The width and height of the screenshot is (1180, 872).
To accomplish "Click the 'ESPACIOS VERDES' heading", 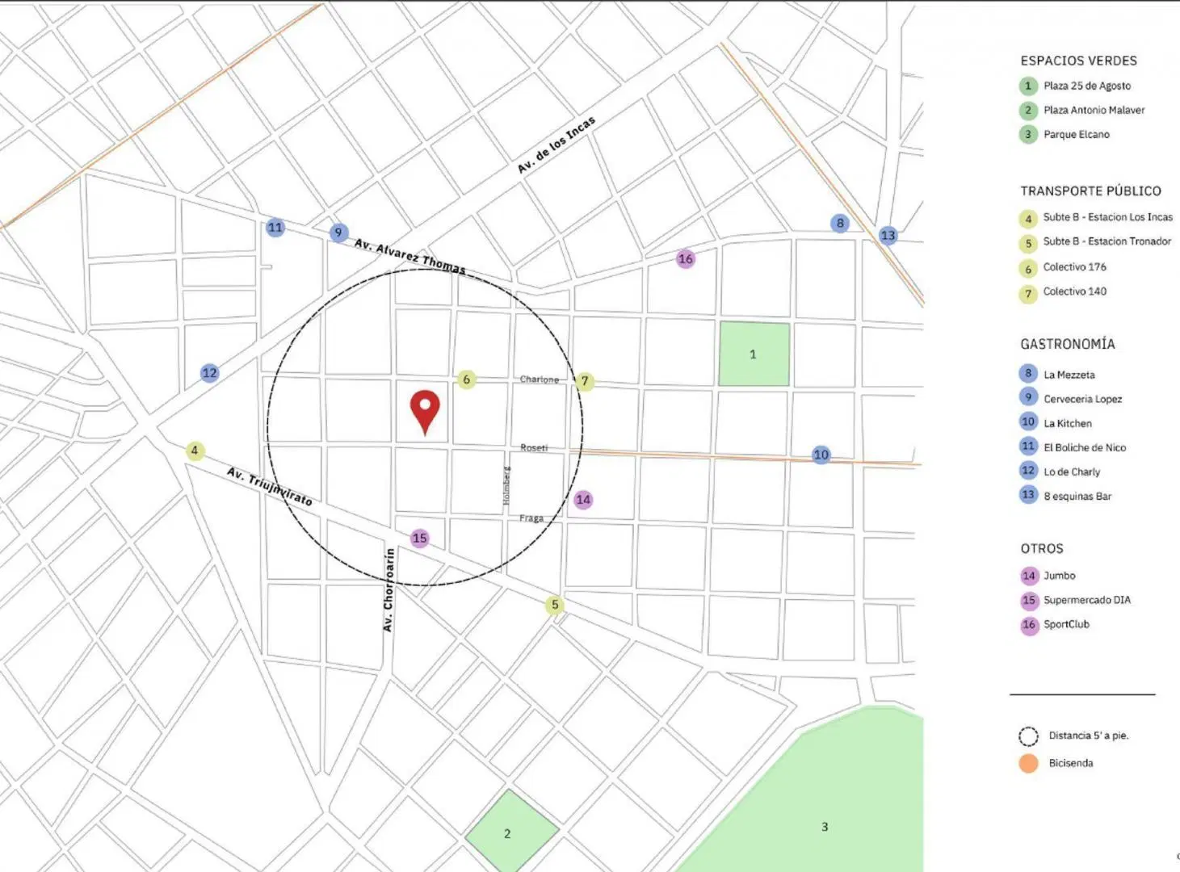I will click(x=1079, y=61).
